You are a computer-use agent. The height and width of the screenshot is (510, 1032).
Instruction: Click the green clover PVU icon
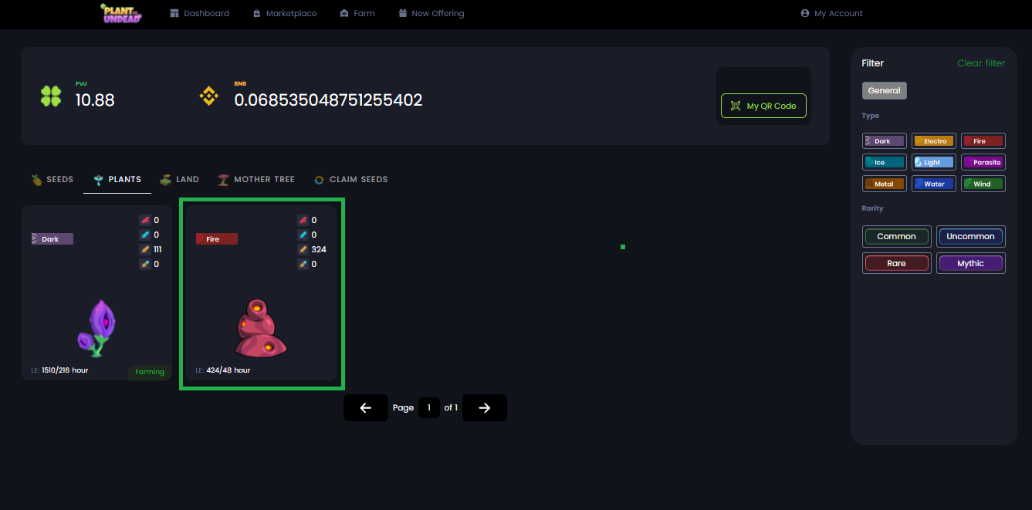tap(51, 96)
